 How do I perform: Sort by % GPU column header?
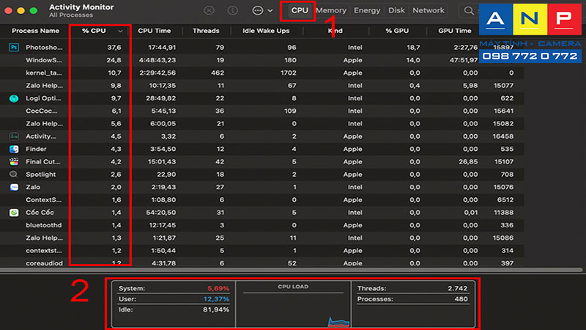pyautogui.click(x=397, y=31)
